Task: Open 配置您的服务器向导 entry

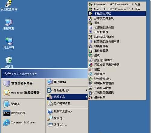Action: click(x=117, y=42)
